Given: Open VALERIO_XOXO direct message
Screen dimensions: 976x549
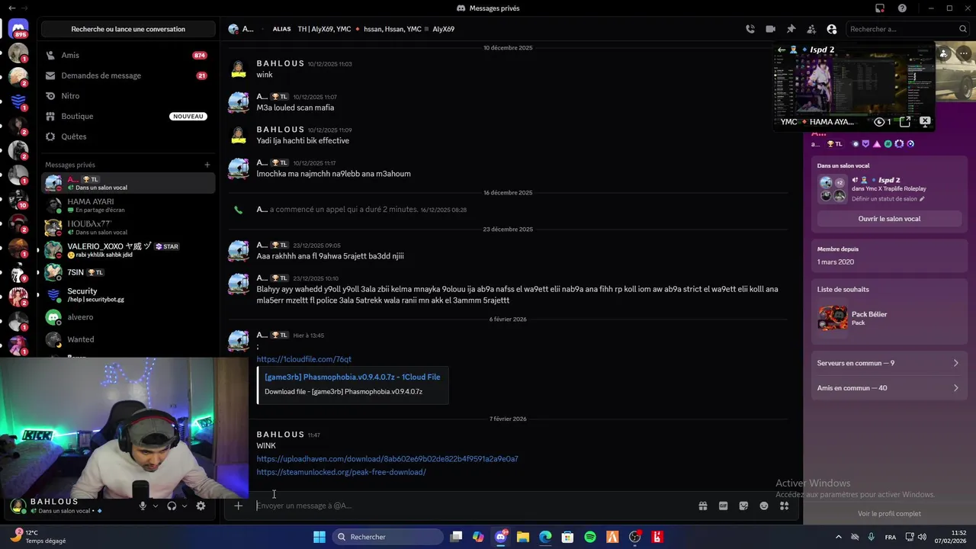Looking at the screenshot, I should point(128,250).
